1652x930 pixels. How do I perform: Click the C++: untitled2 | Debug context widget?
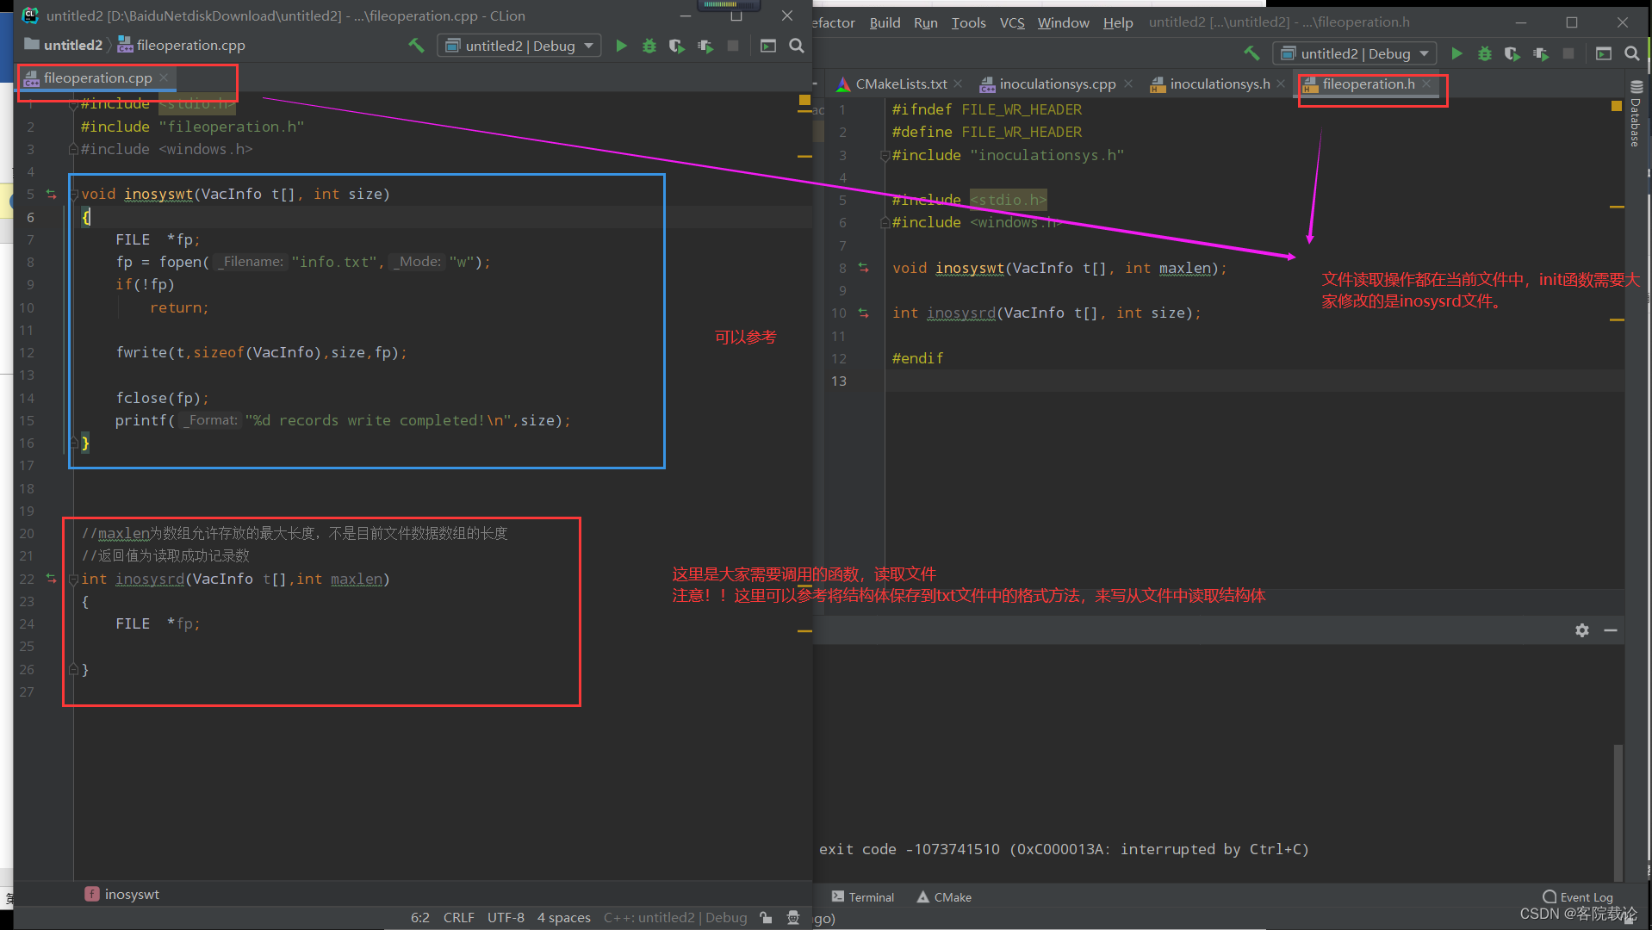[x=675, y=918]
